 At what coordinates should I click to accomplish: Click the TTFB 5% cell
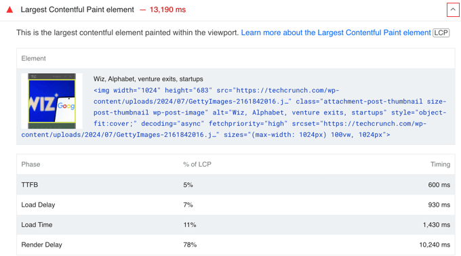188,185
